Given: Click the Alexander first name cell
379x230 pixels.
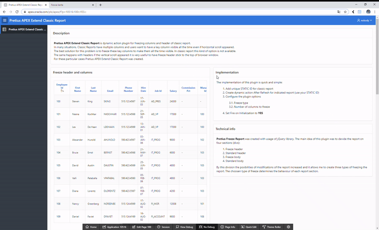Looking at the screenshot, I should pyautogui.click(x=77, y=140).
